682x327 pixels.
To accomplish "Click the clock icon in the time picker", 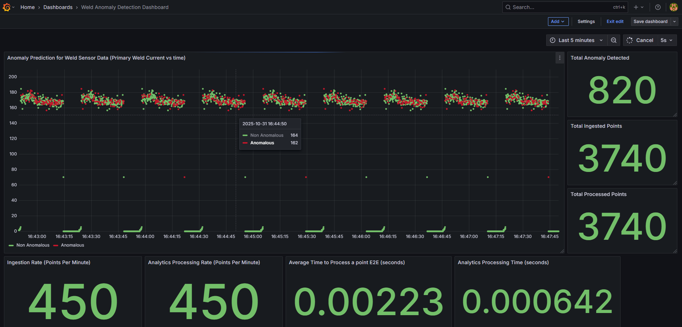I will tap(552, 40).
